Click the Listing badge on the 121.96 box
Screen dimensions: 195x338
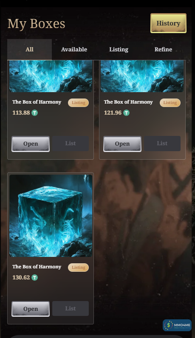pyautogui.click(x=170, y=103)
